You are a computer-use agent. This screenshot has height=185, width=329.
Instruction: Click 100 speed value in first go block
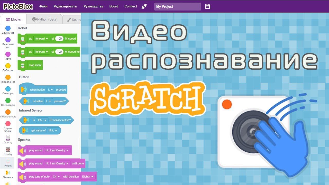click(59, 39)
